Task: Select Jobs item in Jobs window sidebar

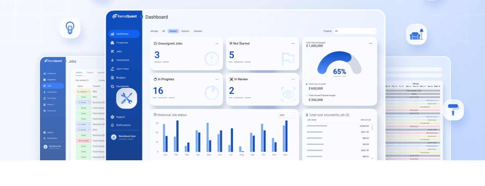Action: 53,86
